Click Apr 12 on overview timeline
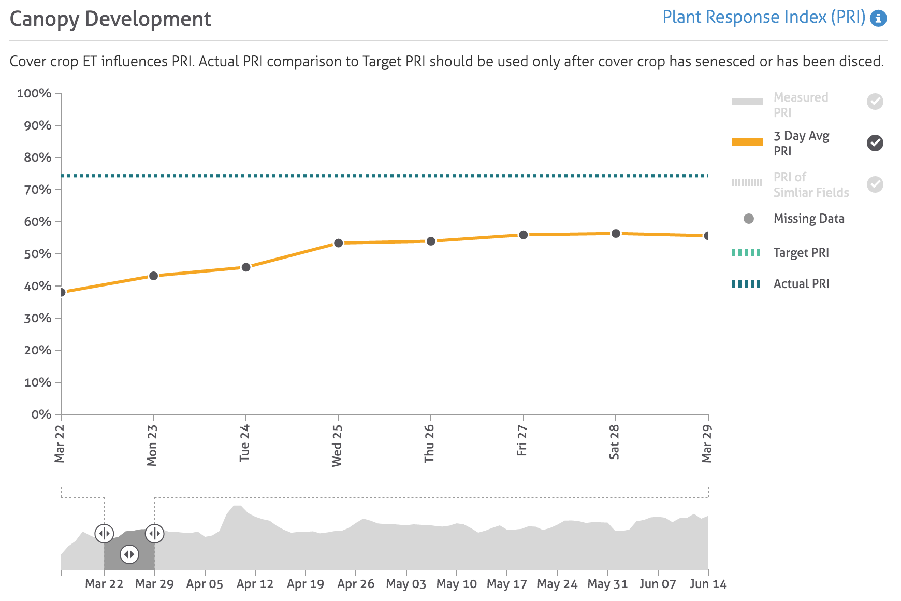The width and height of the screenshot is (901, 601). [255, 584]
